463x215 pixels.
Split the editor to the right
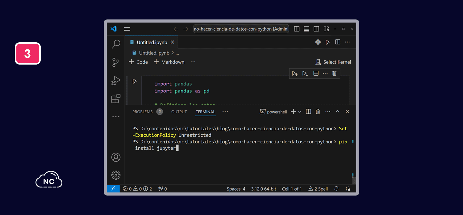[338, 42]
